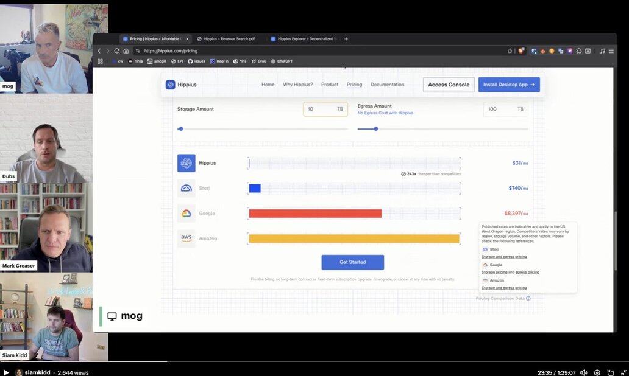Focus the Egress Amount TB input field
Image resolution: width=629 pixels, height=376 pixels.
click(x=506, y=109)
